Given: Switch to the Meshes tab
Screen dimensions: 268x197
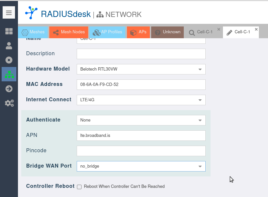Looking at the screenshot, I should 33,32.
